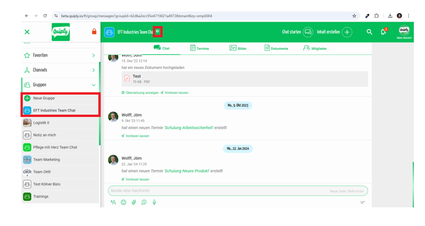Viewport: 425px width, 226px height.
Task: Collapse Gruppen chevron
Action: [94, 85]
